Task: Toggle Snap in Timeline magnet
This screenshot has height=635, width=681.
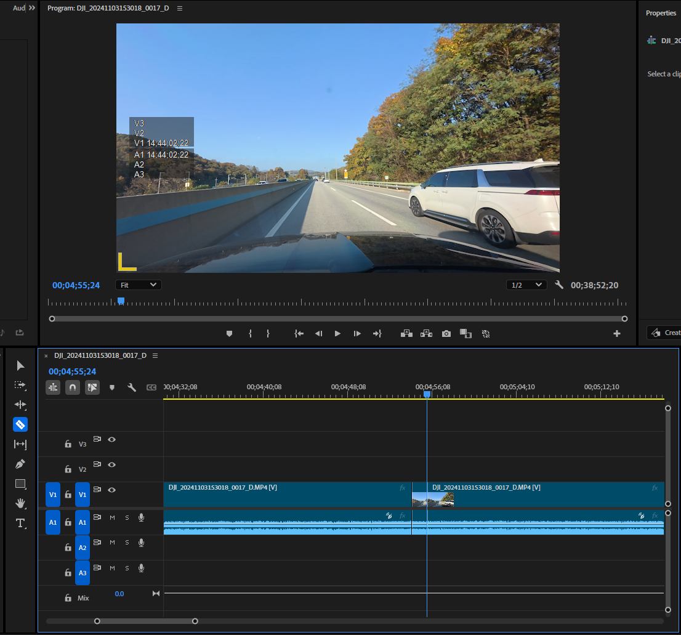Action: pos(73,387)
